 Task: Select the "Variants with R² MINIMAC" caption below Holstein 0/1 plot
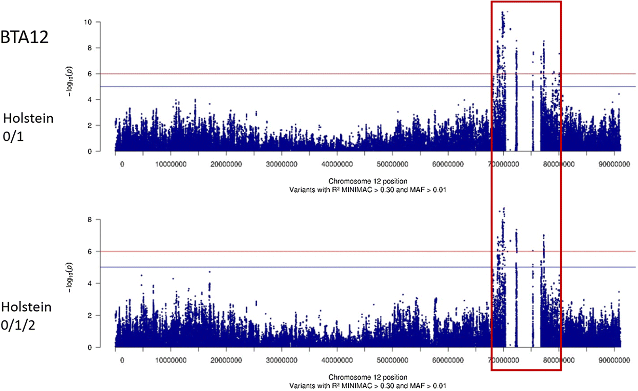pos(368,190)
